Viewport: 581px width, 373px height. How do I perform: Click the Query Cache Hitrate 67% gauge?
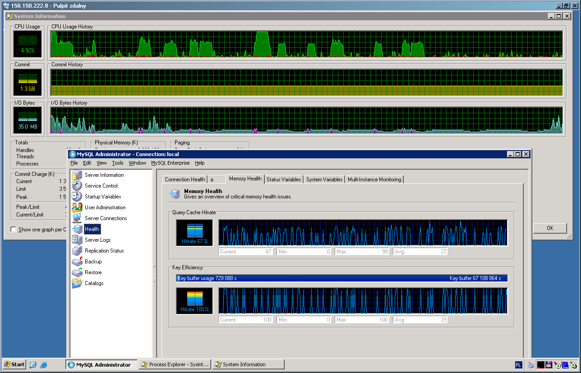pyautogui.click(x=194, y=233)
